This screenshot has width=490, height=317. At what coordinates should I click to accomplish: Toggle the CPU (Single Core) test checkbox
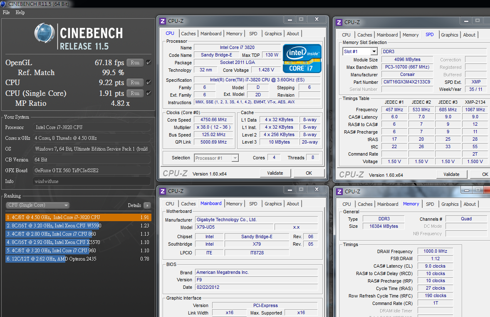[149, 93]
